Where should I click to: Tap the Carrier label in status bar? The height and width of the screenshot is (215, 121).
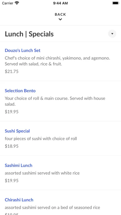point(8,3)
